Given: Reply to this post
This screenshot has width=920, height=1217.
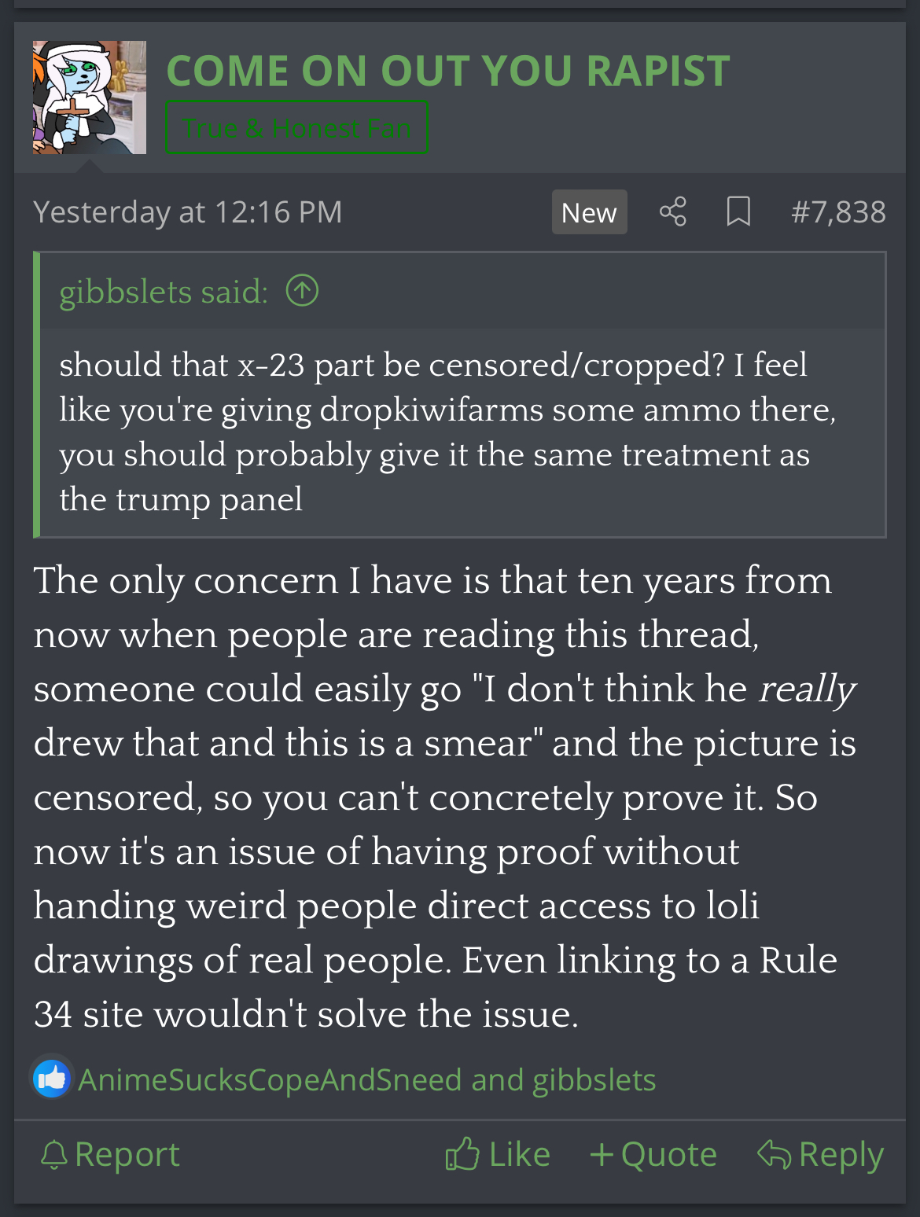Looking at the screenshot, I should pyautogui.click(x=820, y=1155).
